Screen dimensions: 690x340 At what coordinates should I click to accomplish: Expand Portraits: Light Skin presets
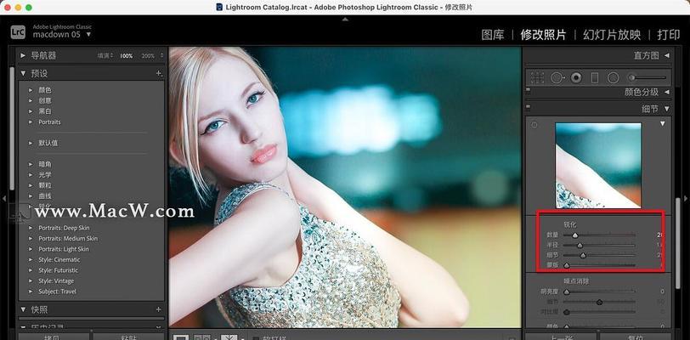click(x=31, y=249)
